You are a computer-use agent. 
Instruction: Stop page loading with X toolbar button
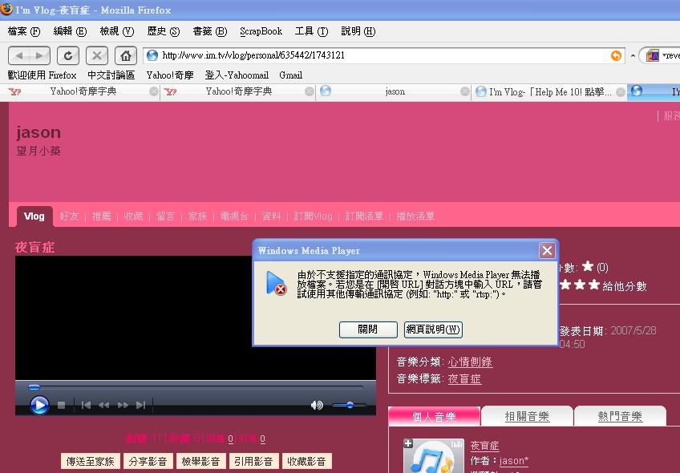tap(96, 55)
